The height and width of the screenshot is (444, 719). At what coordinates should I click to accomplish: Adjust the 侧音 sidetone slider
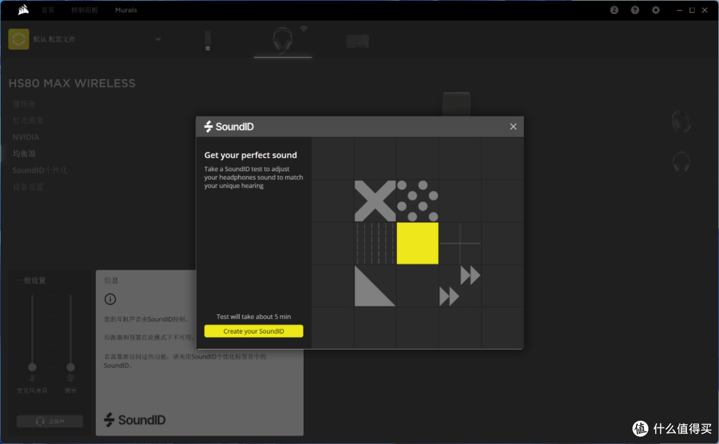[x=70, y=333]
